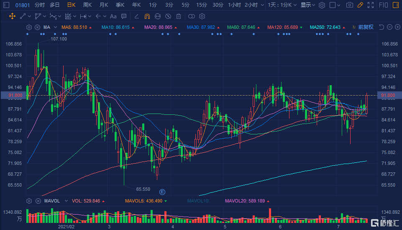Switch to the 周K weekly chart tab
The height and width of the screenshot is (230, 402).
tap(87, 5)
